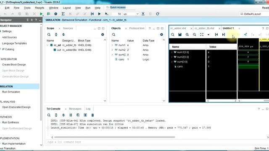Open the Edit menu
Screen dimensions: 269x151
click(7, 8)
